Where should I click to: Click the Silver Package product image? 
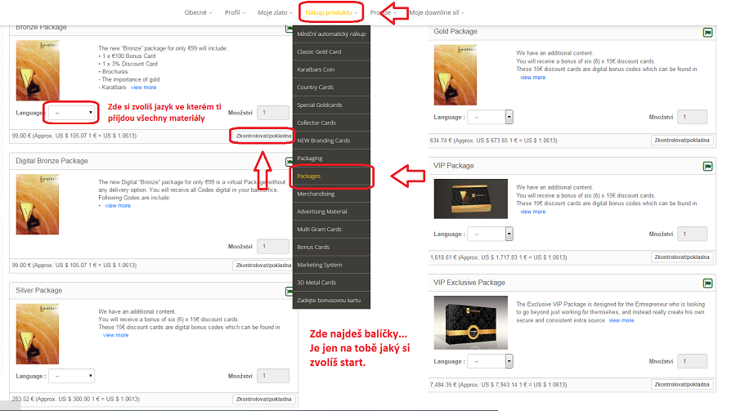point(38,333)
